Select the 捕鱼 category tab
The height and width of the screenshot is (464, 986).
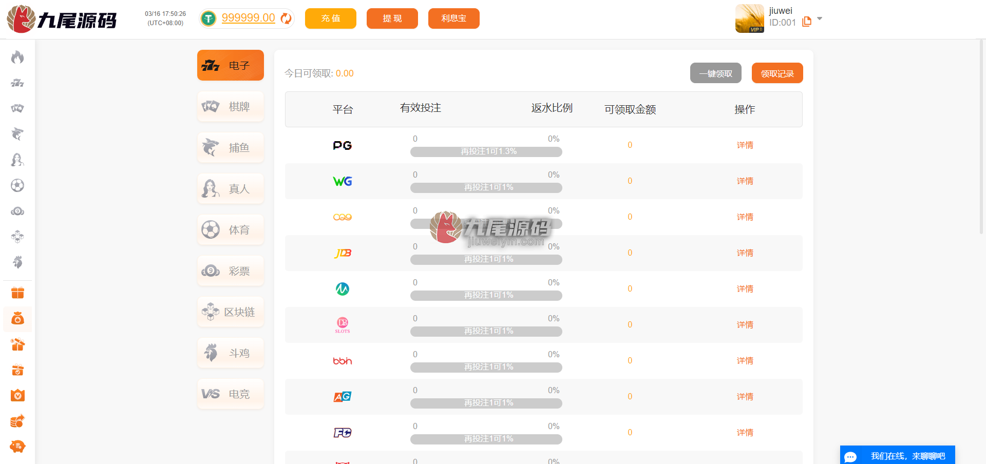coord(231,147)
